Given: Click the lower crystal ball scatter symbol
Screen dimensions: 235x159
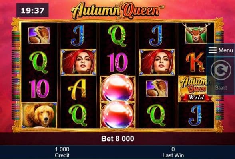Looking at the screenshot, I should (x=117, y=114).
